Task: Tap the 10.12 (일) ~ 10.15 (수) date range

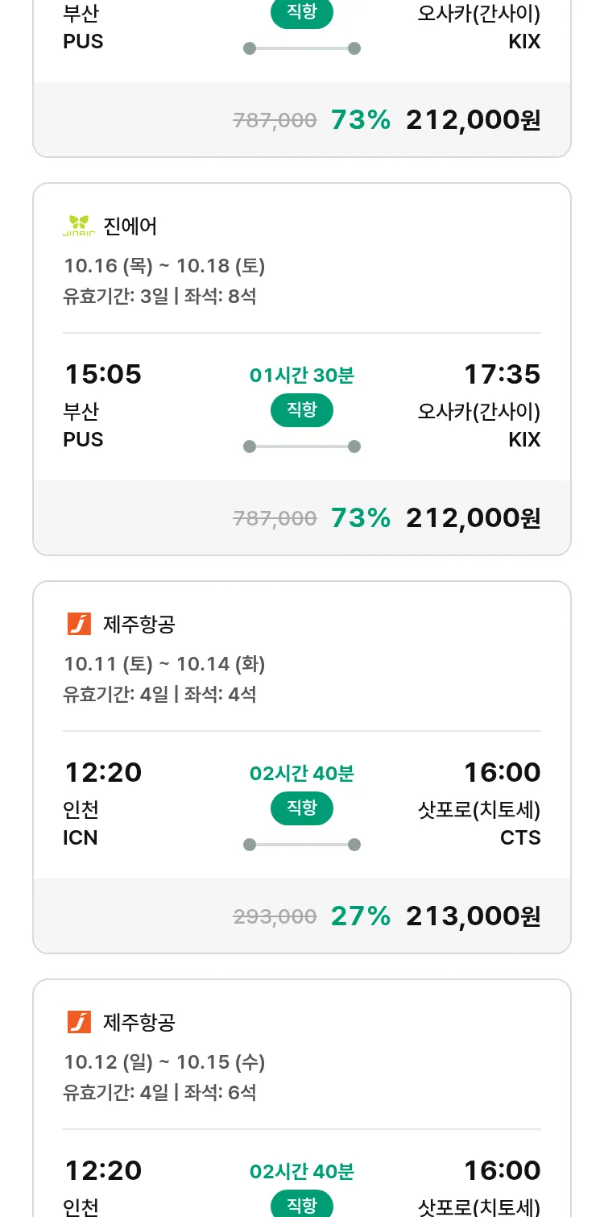Action: 164,1062
